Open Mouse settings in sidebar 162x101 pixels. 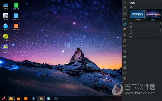(125, 51)
